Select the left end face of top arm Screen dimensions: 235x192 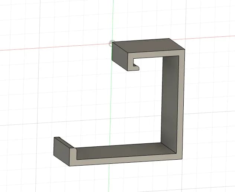(120, 56)
